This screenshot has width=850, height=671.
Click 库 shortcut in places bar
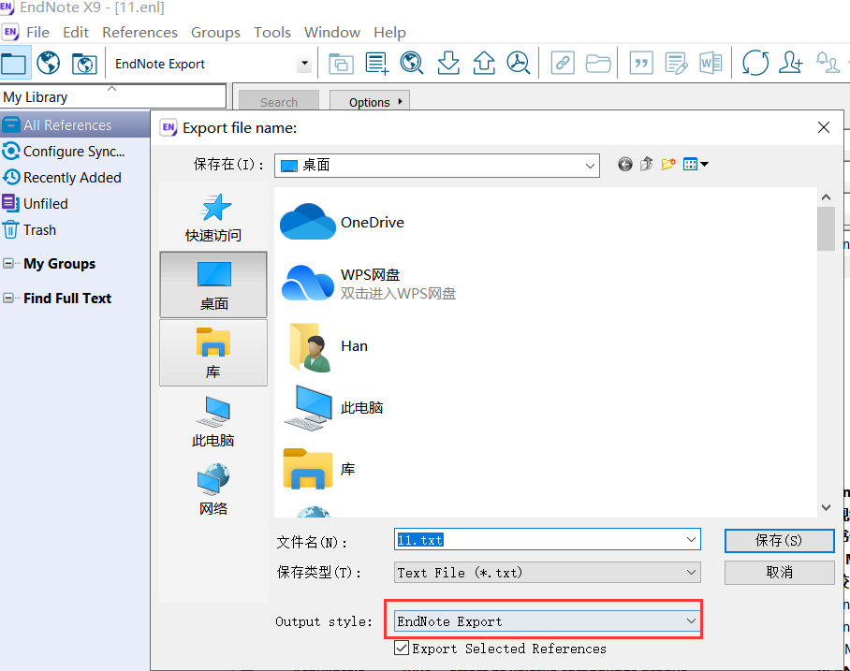tap(213, 353)
